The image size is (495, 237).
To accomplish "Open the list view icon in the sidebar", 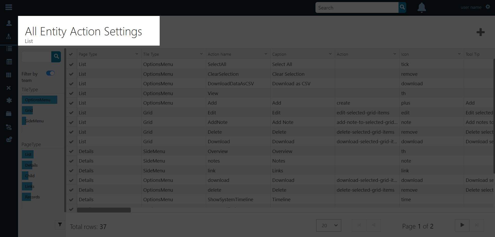I will coord(9,49).
